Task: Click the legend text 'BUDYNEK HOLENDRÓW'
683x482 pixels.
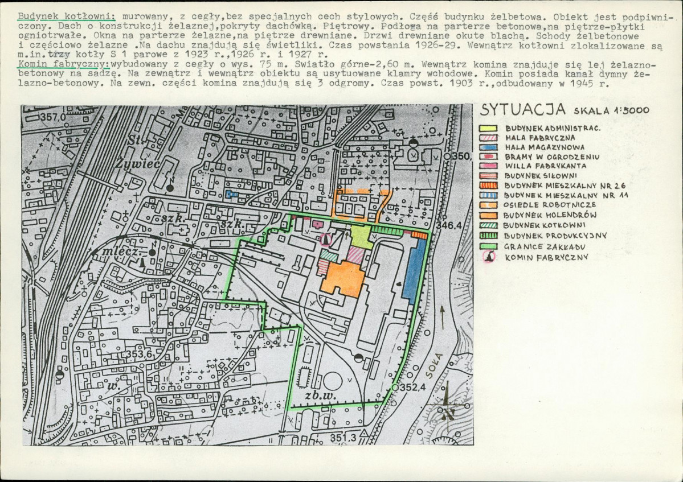Action: click(x=550, y=215)
